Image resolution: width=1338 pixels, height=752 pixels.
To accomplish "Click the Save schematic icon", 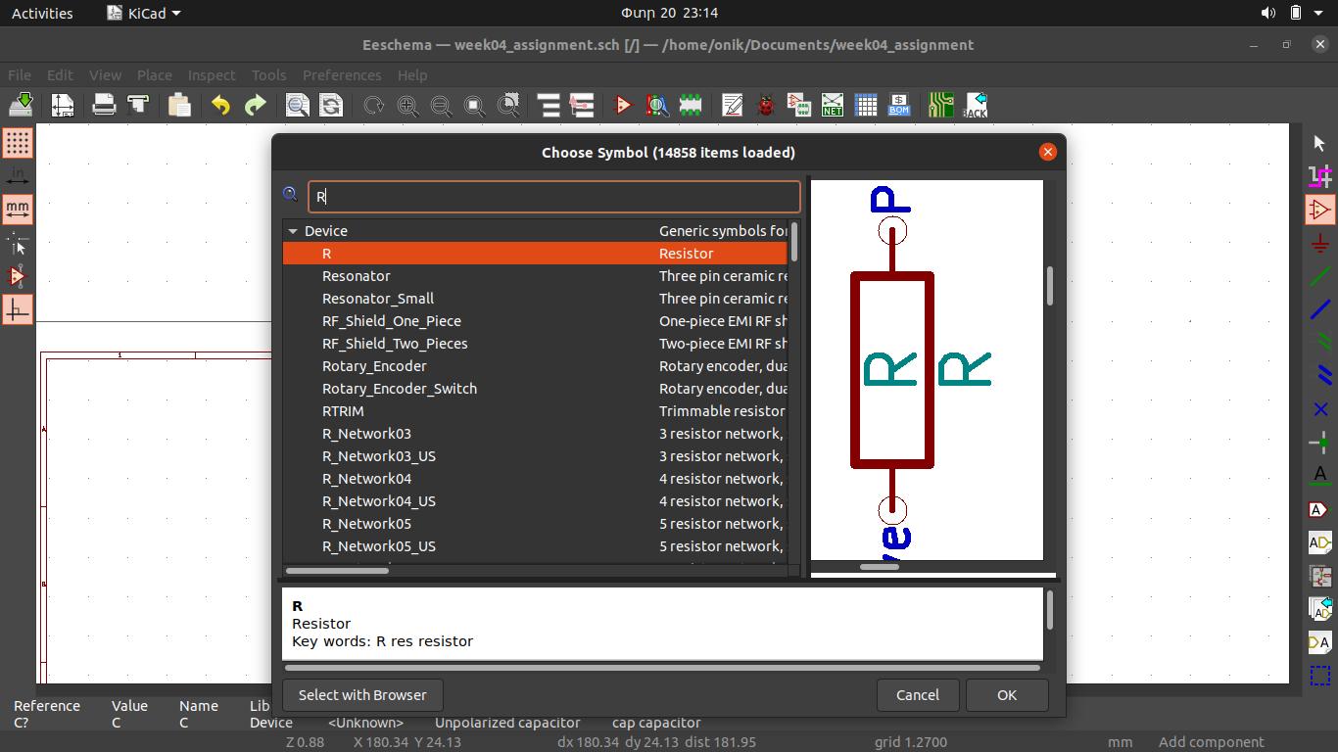I will click(21, 105).
